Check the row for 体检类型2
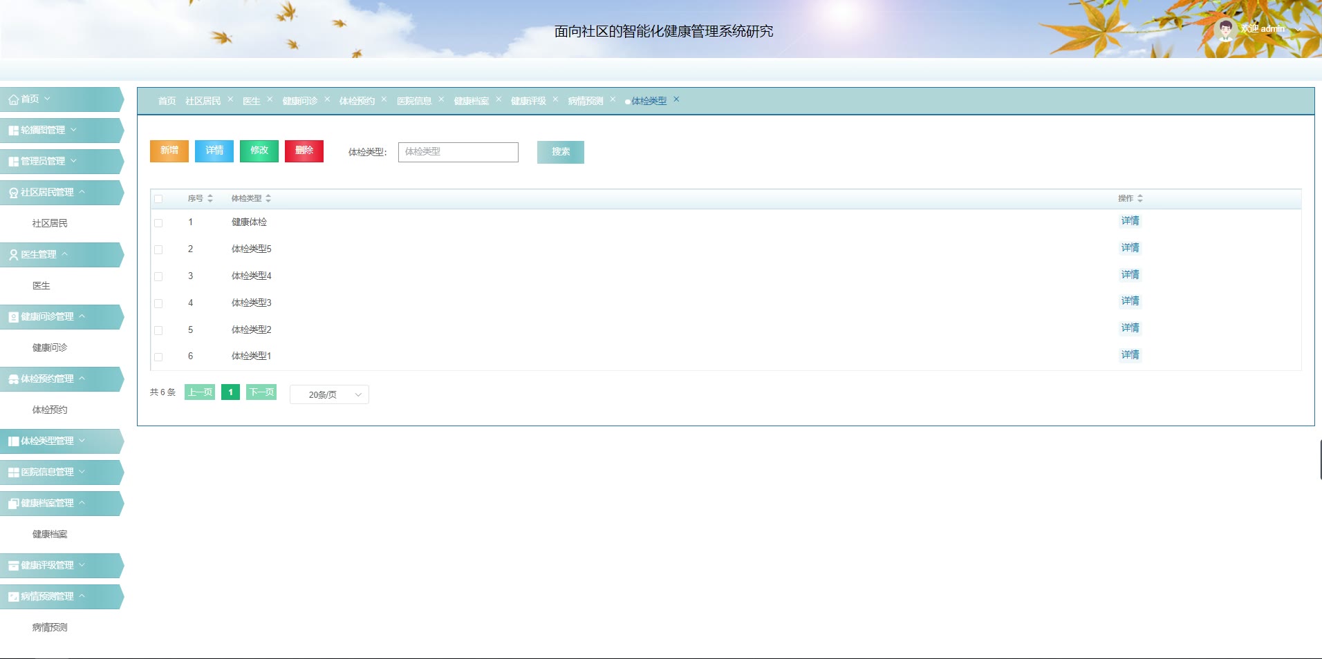The width and height of the screenshot is (1322, 659). [158, 331]
